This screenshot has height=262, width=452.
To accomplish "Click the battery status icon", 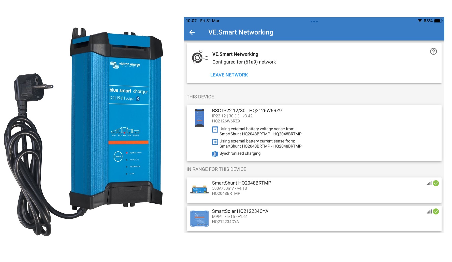I will 438,21.
